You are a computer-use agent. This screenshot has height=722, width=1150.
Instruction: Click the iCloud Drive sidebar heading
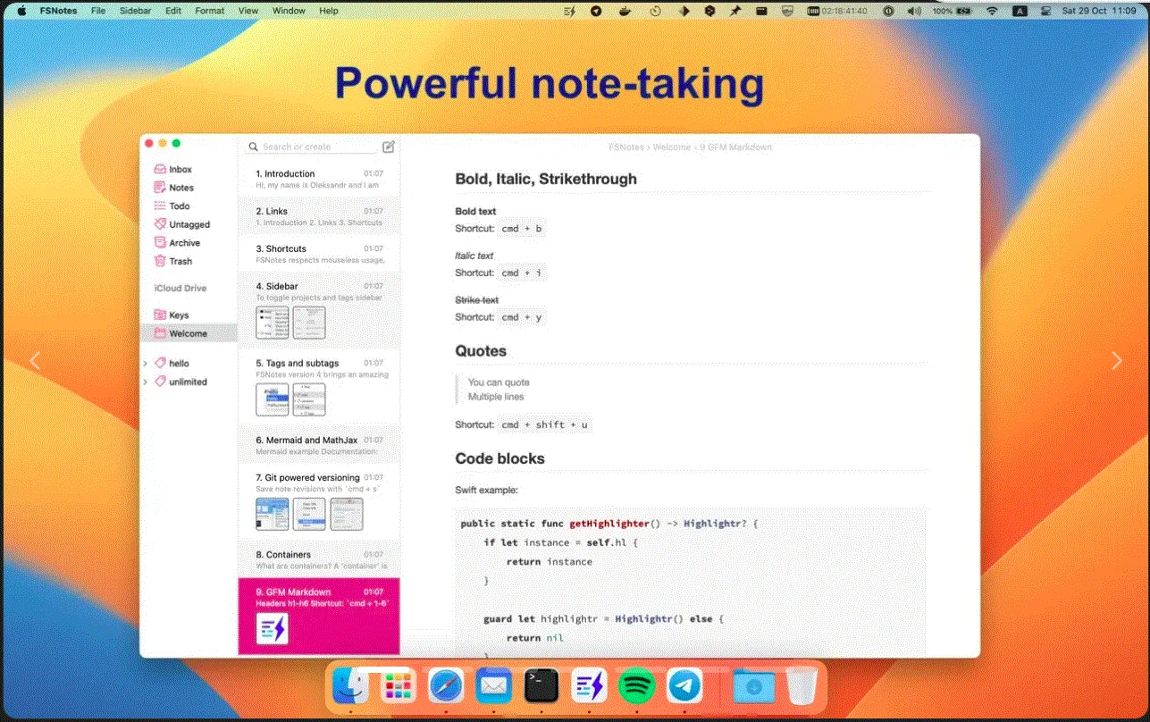click(180, 288)
